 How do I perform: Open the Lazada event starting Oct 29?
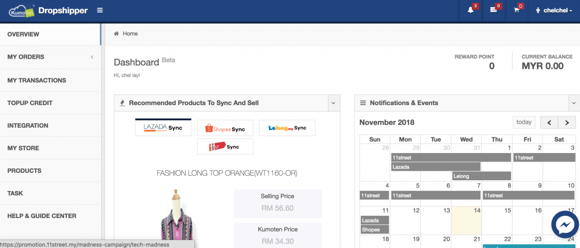(436, 167)
